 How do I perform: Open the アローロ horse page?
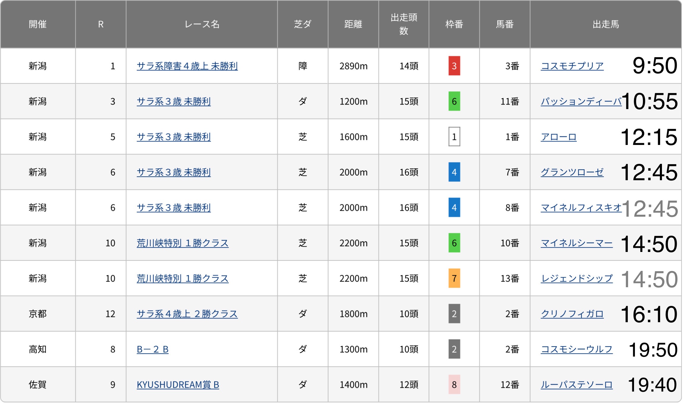558,137
